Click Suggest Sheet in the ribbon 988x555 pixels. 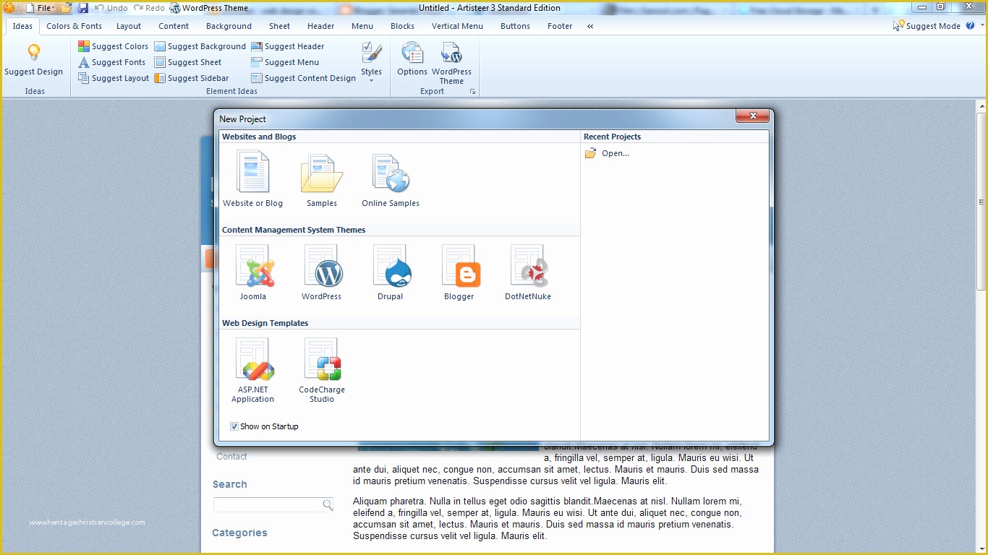tap(188, 62)
